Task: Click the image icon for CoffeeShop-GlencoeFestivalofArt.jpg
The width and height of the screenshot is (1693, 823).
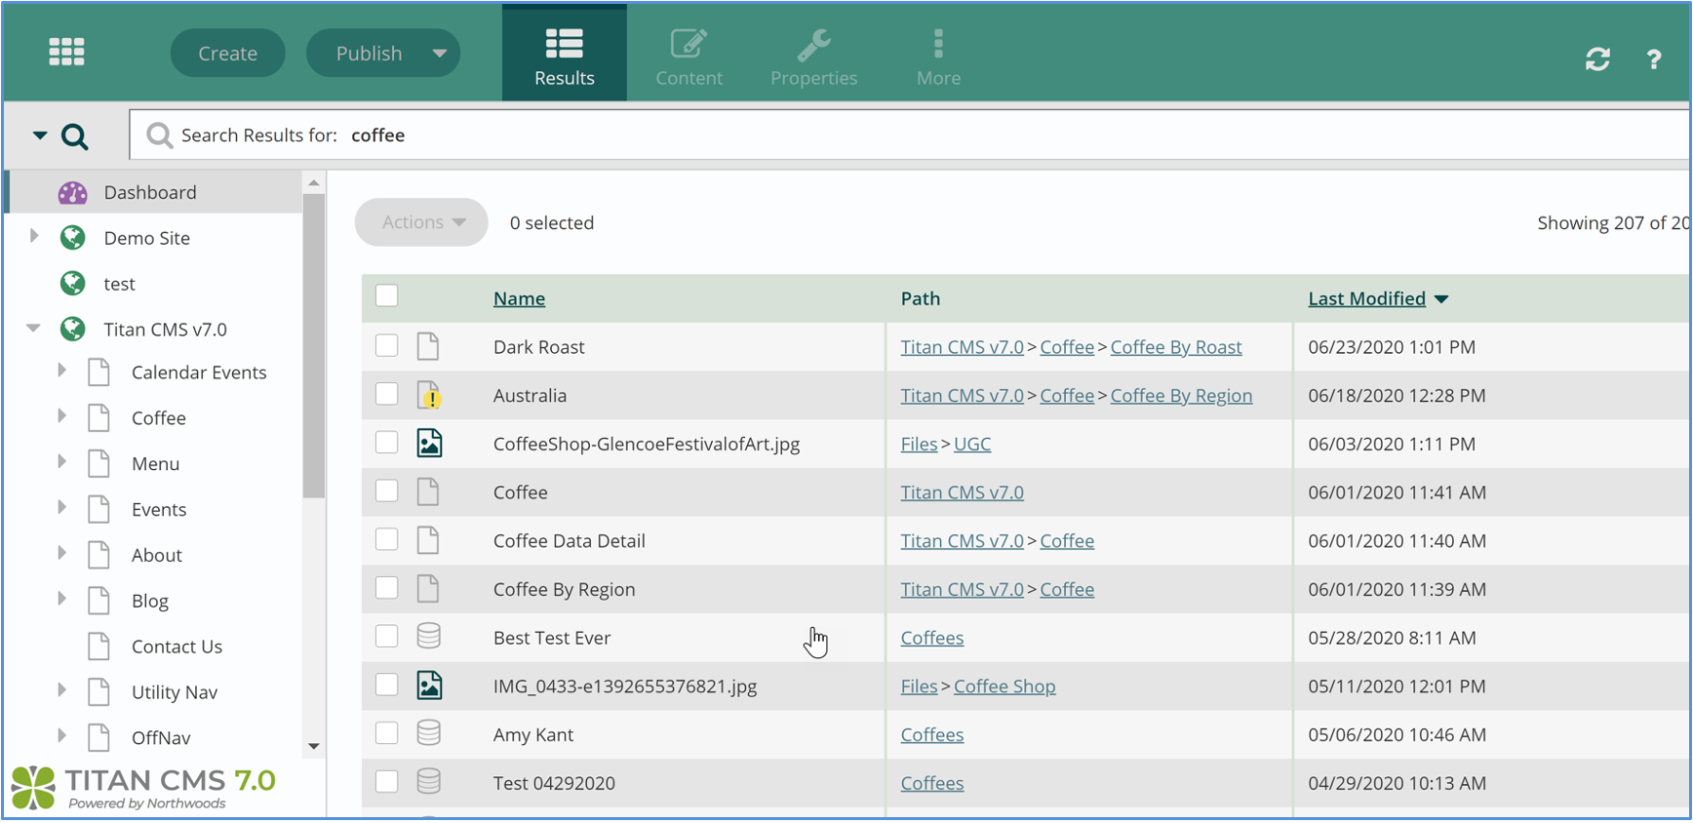Action: [x=429, y=444]
